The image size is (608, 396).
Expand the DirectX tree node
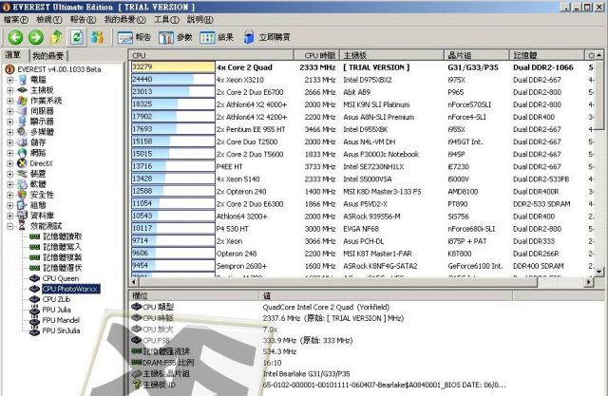click(10, 163)
